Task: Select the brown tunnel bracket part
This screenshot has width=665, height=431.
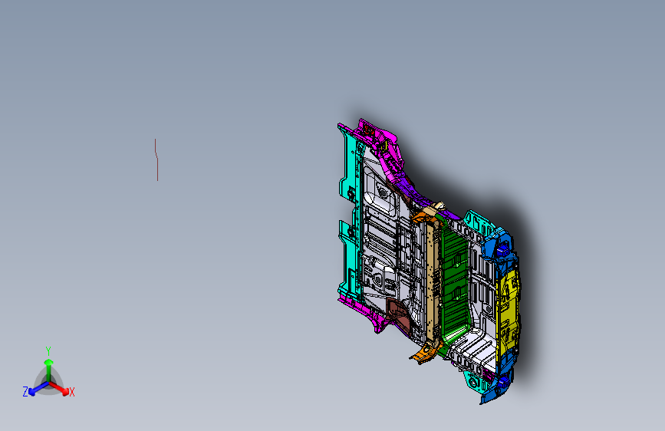Action: 399,314
